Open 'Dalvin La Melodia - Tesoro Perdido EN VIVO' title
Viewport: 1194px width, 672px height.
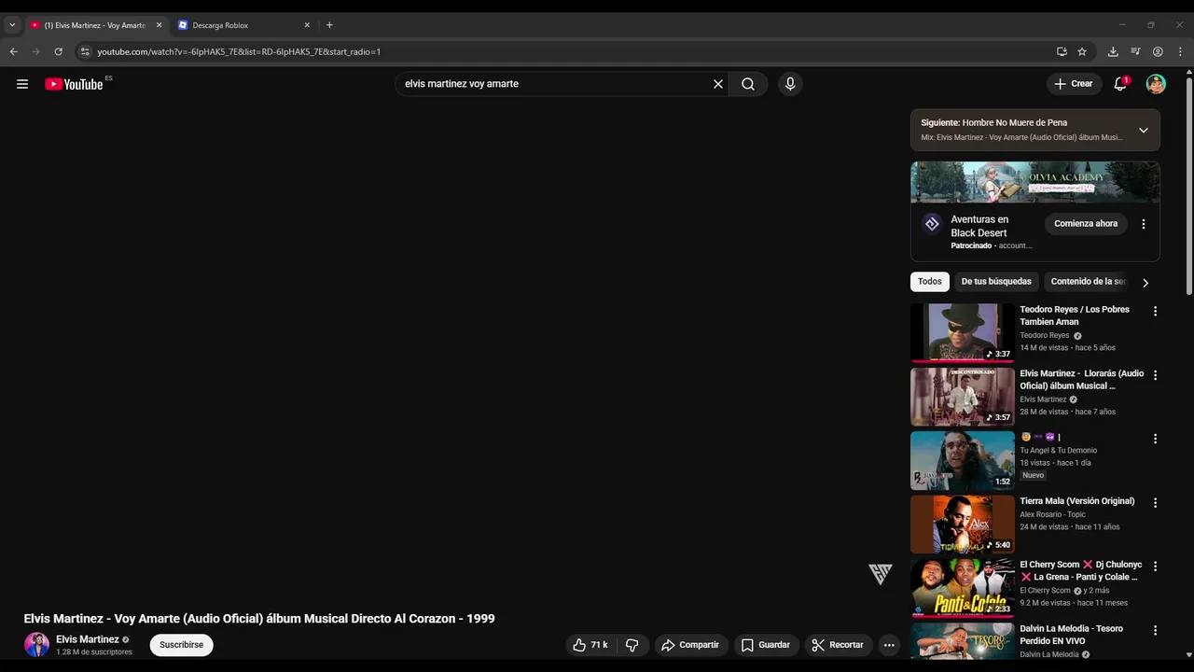tap(1072, 635)
